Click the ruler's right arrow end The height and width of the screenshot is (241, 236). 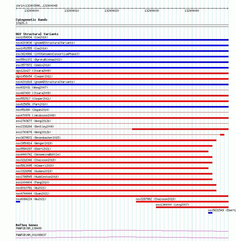[228, 8]
